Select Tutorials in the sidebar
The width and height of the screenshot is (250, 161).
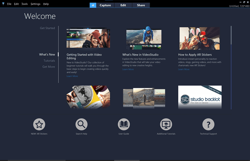pos(49,60)
